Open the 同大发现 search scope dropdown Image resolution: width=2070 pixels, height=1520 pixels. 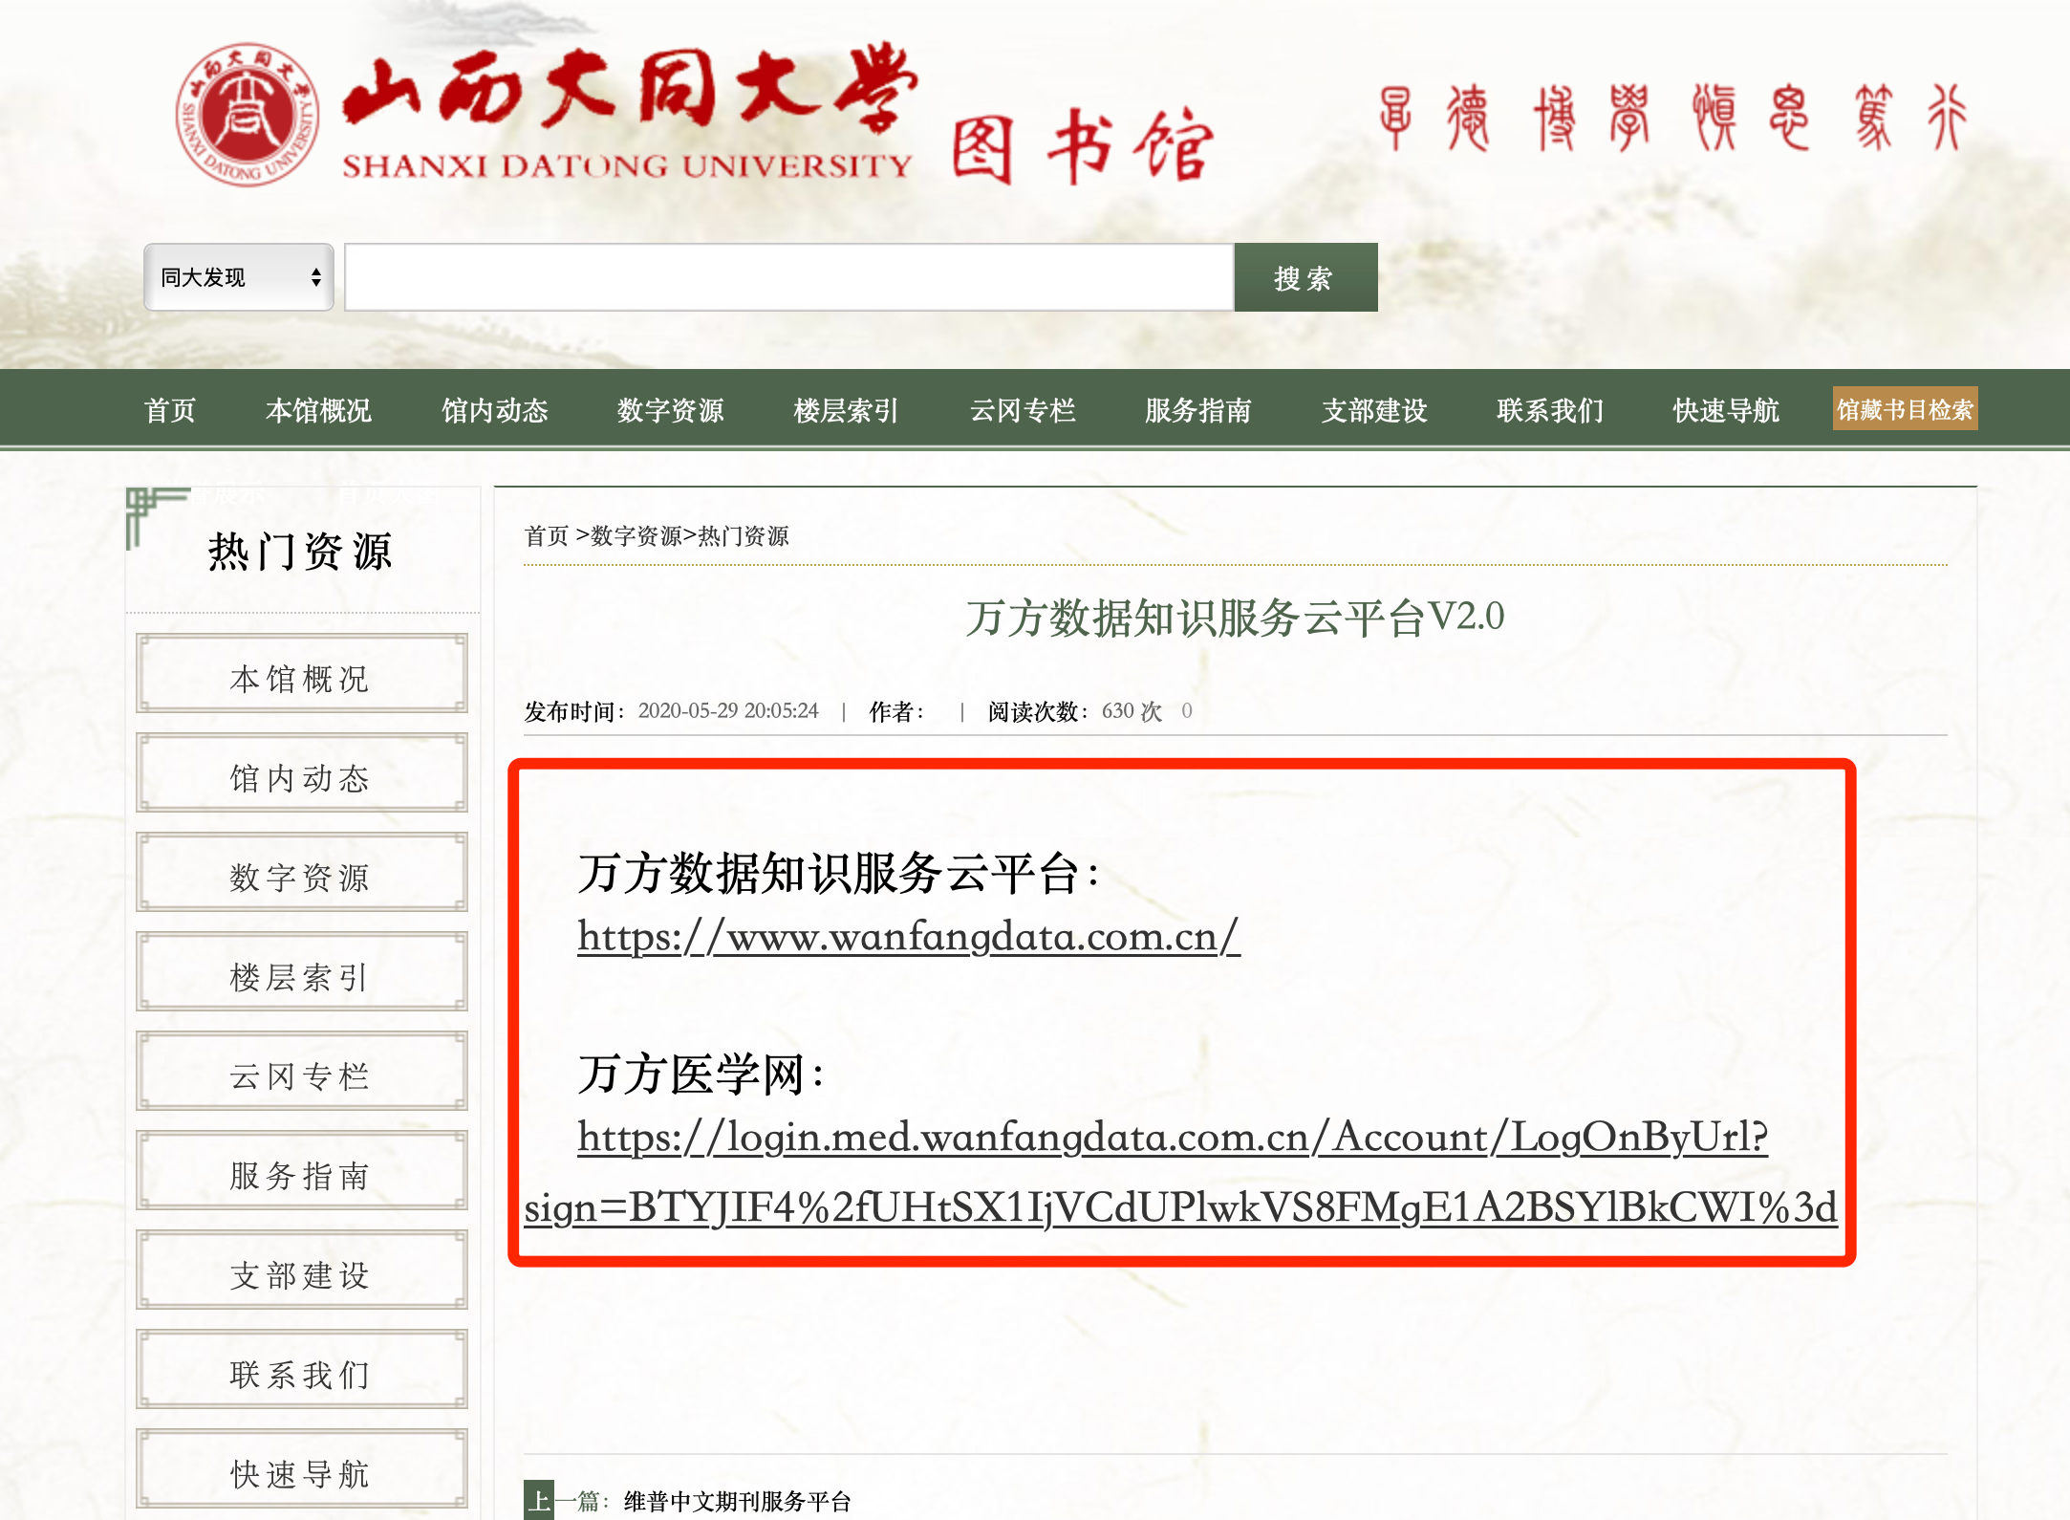(x=239, y=277)
